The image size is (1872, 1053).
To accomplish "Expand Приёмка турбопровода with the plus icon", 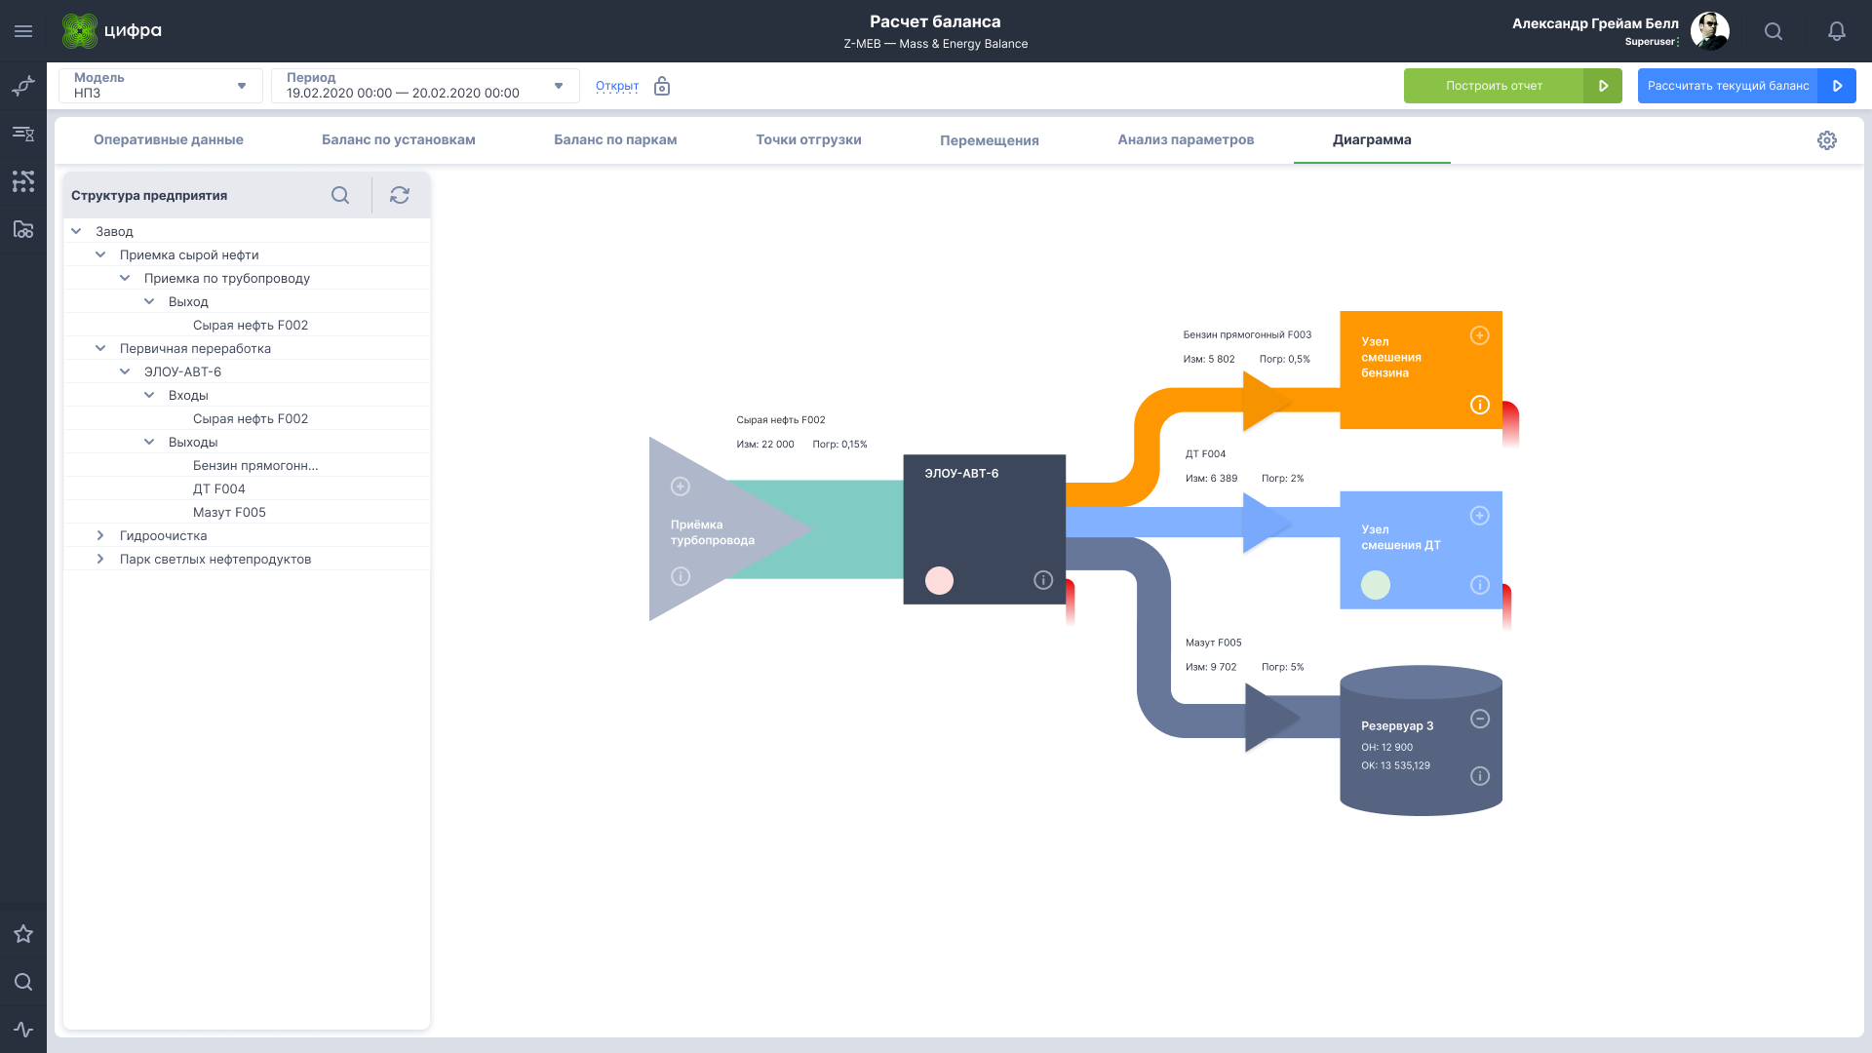I will [681, 487].
